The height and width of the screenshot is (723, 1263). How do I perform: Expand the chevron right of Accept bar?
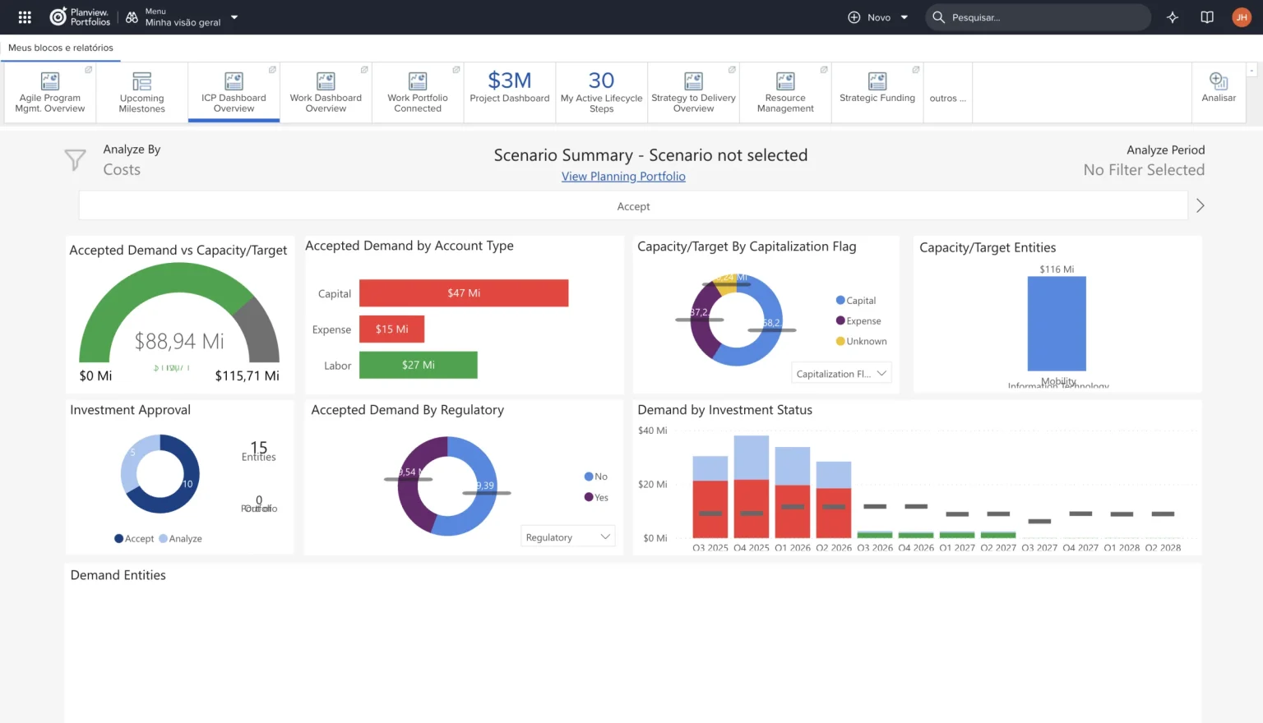tap(1201, 205)
